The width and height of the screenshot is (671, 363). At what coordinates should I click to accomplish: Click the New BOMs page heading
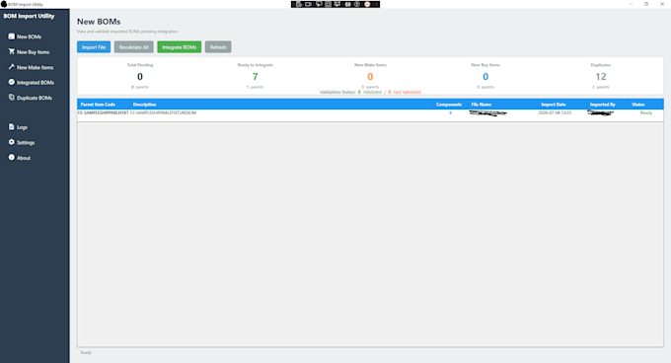[x=99, y=22]
